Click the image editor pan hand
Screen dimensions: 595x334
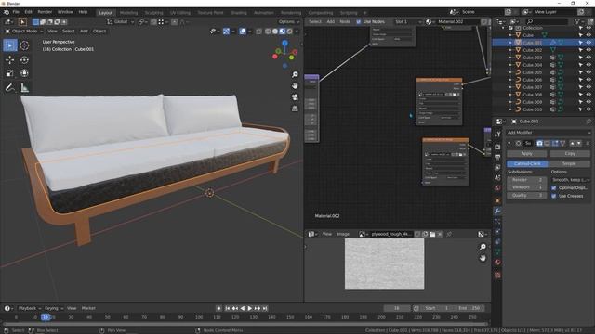click(x=483, y=258)
